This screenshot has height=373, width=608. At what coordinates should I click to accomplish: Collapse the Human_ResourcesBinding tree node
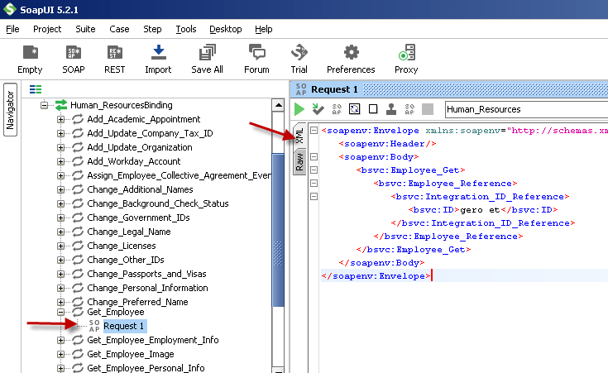point(44,105)
